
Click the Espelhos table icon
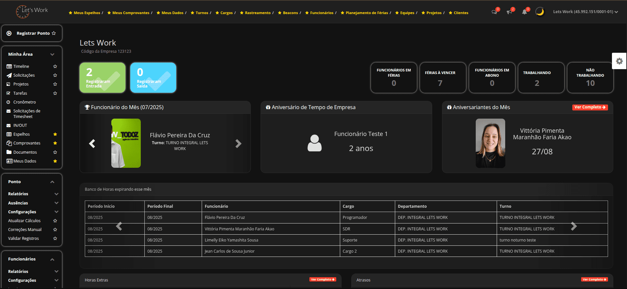tap(9, 134)
